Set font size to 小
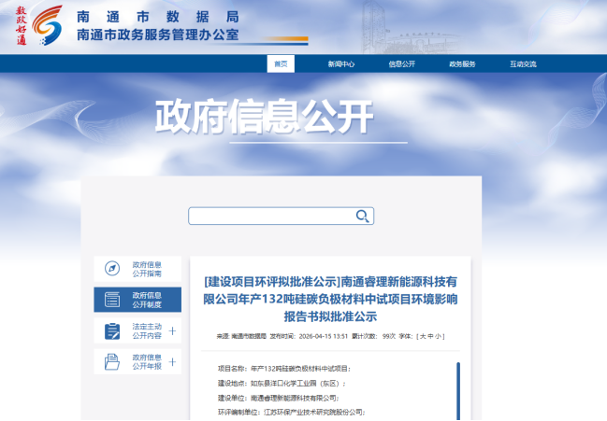Viewport: 607px width, 421px height. [438, 336]
